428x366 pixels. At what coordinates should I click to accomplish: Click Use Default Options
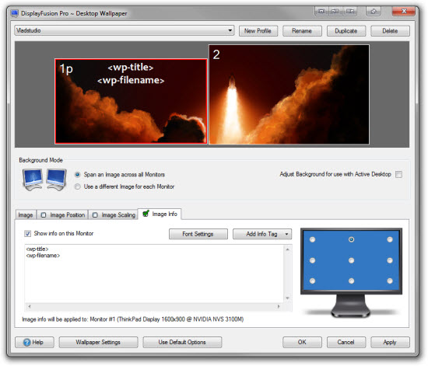pos(182,342)
